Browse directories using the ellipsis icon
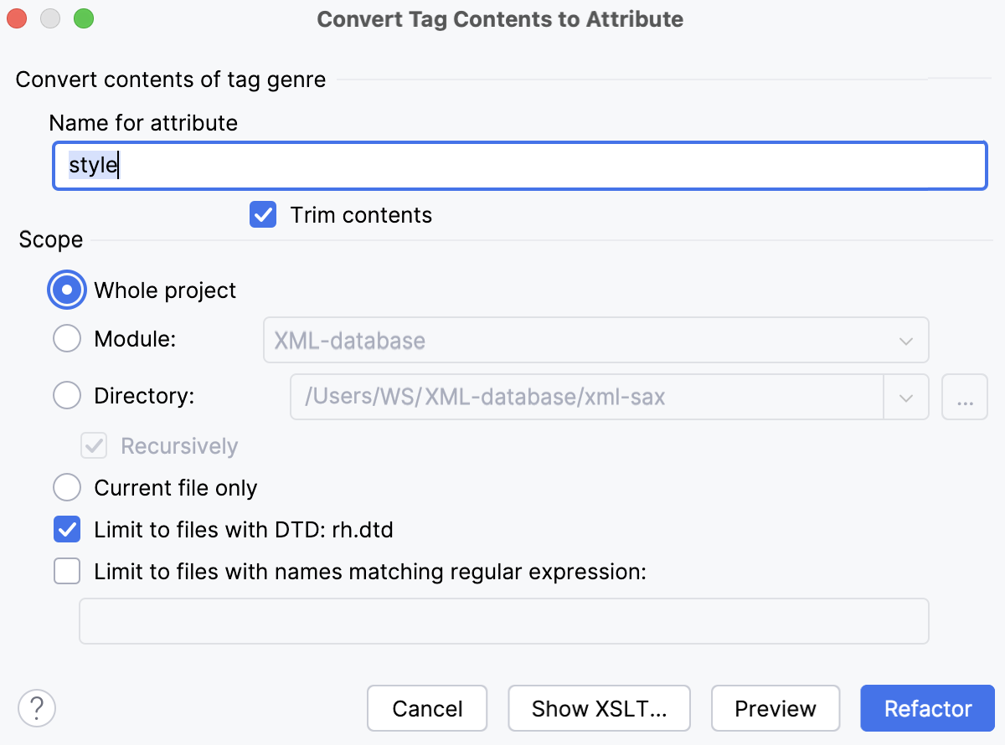This screenshot has width=1005, height=745. pos(965,397)
